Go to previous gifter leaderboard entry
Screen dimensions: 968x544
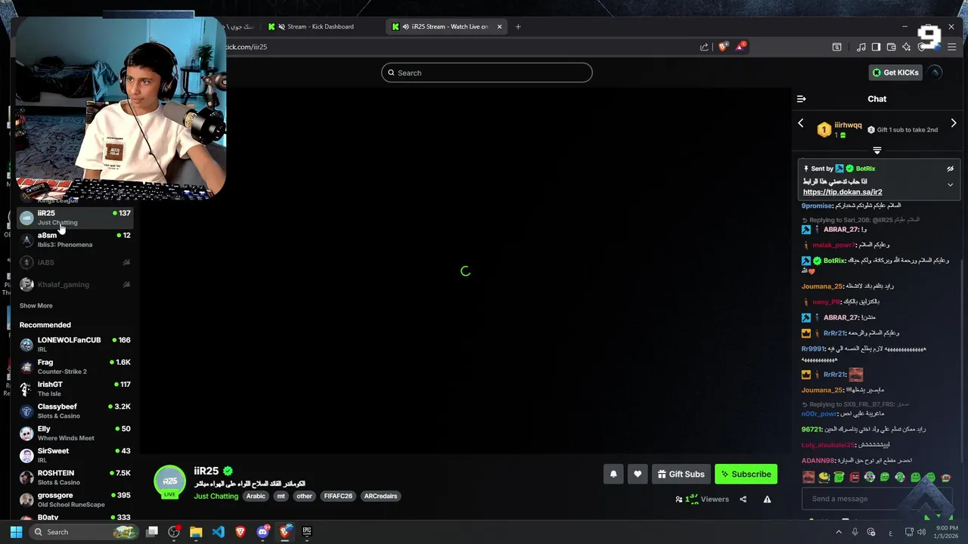801,123
